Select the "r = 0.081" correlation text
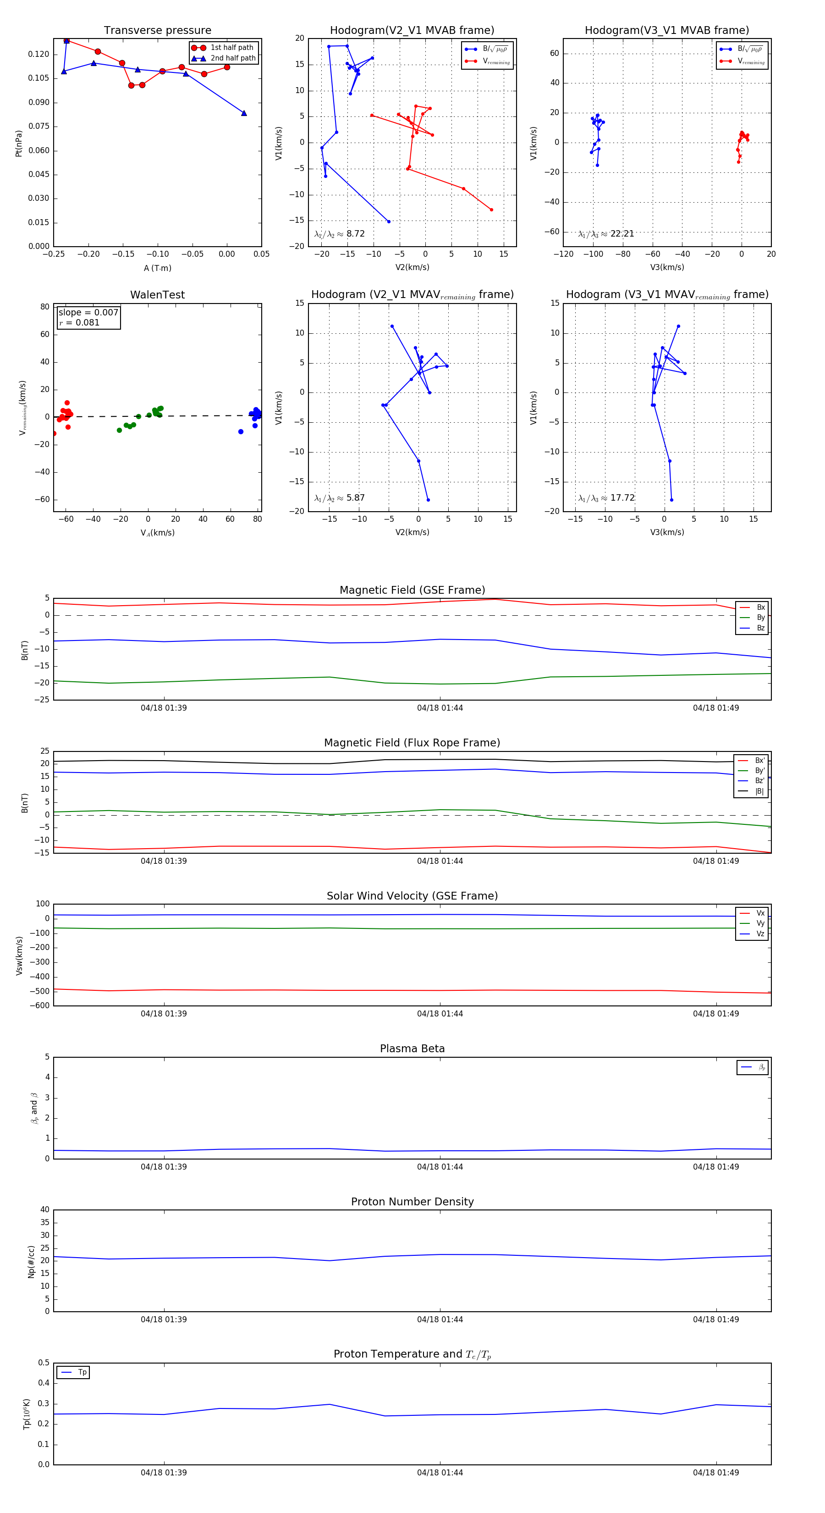This screenshot has width=825, height=1513. point(79,322)
